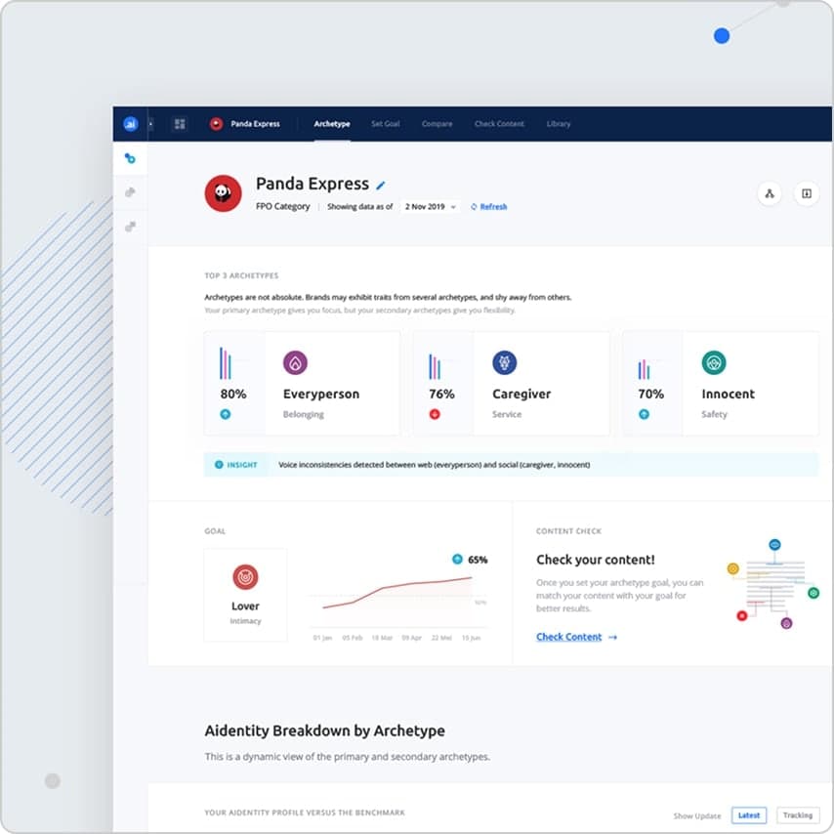Select the third sidebar icon
Image resolution: width=834 pixels, height=834 pixels.
130,227
